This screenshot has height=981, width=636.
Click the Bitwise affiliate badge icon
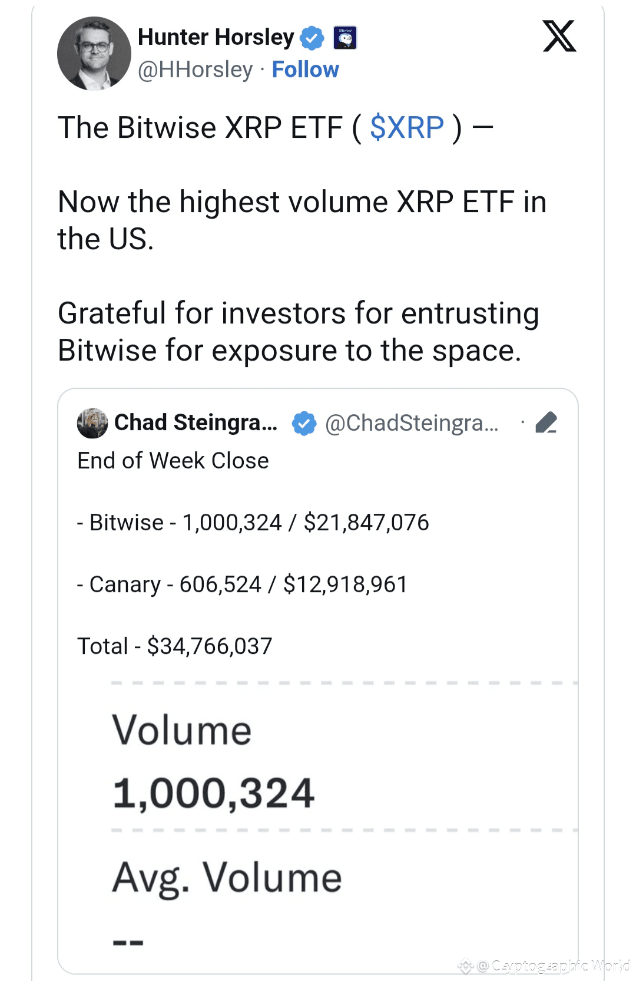345,38
